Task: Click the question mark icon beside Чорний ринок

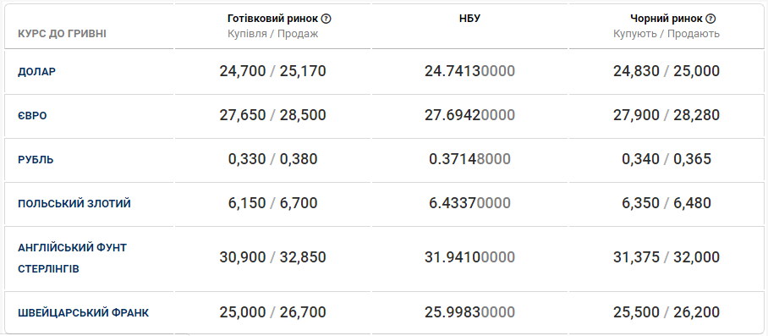Action: (x=710, y=19)
